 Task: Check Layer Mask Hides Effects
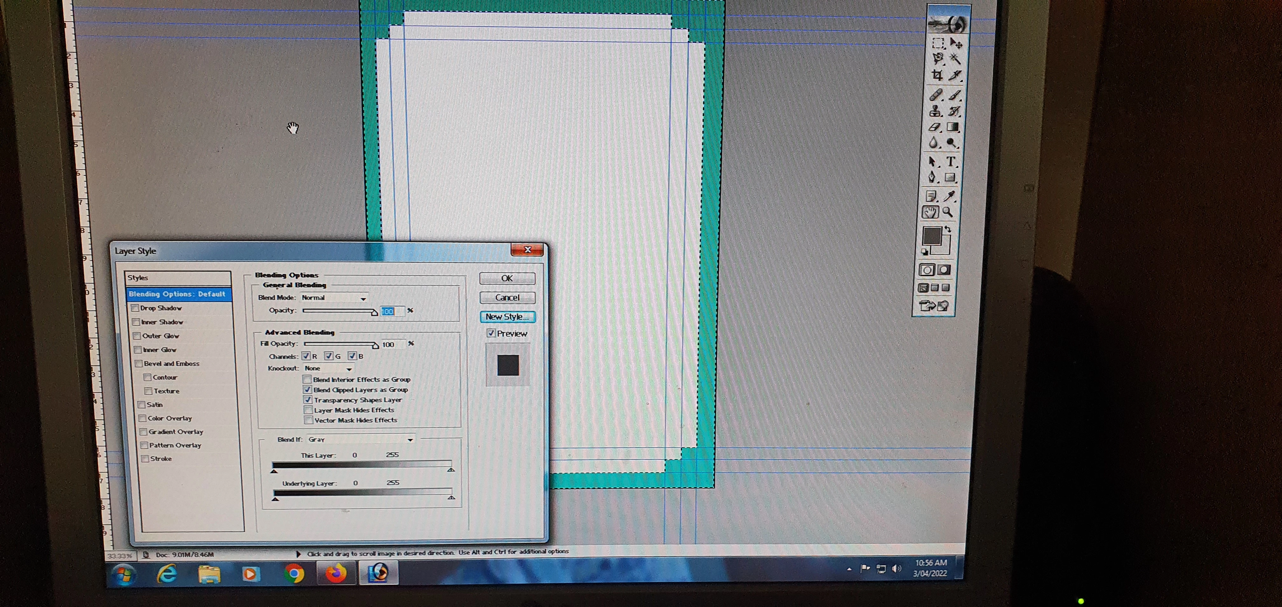[308, 410]
